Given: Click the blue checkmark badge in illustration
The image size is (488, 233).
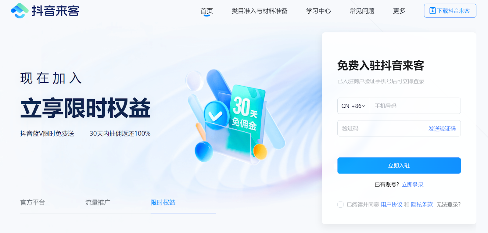Looking at the screenshot, I should (x=216, y=115).
